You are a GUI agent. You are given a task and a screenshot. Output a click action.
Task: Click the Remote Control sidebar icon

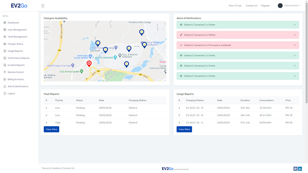click(x=5, y=72)
